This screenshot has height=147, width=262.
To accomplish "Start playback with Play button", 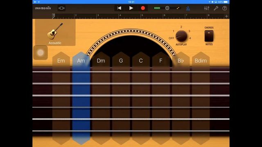I will (x=131, y=8).
